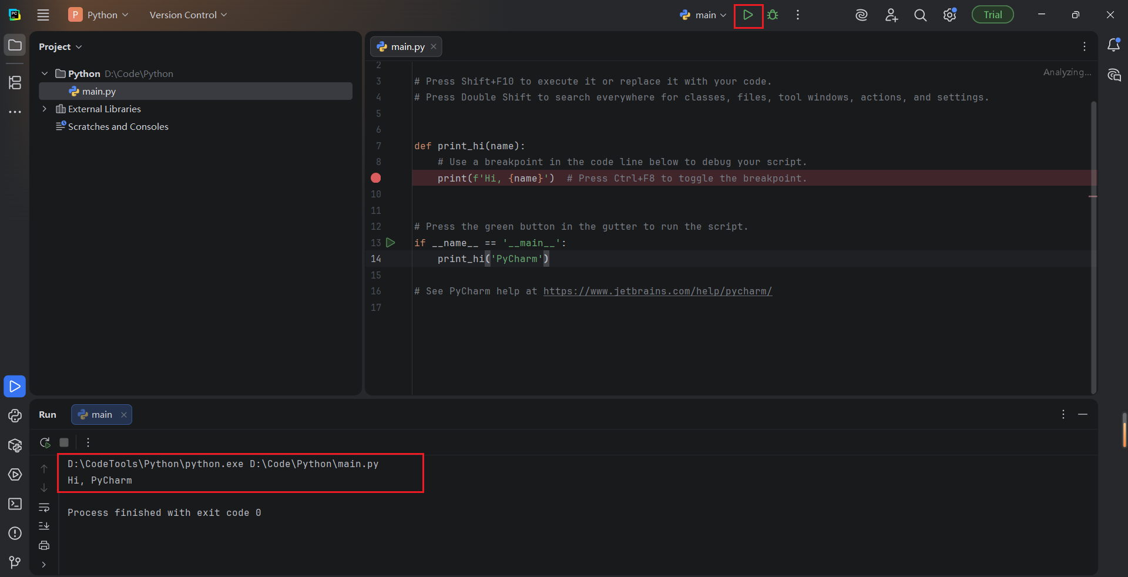Image resolution: width=1128 pixels, height=577 pixels.
Task: Start debugging with the bug icon
Action: click(773, 15)
